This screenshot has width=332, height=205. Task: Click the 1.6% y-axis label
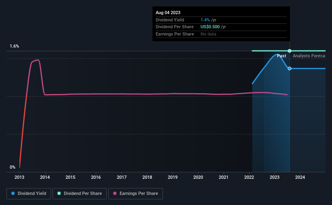pyautogui.click(x=15, y=46)
